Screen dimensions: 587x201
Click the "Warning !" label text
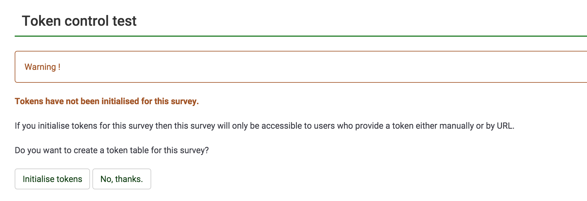[40, 67]
